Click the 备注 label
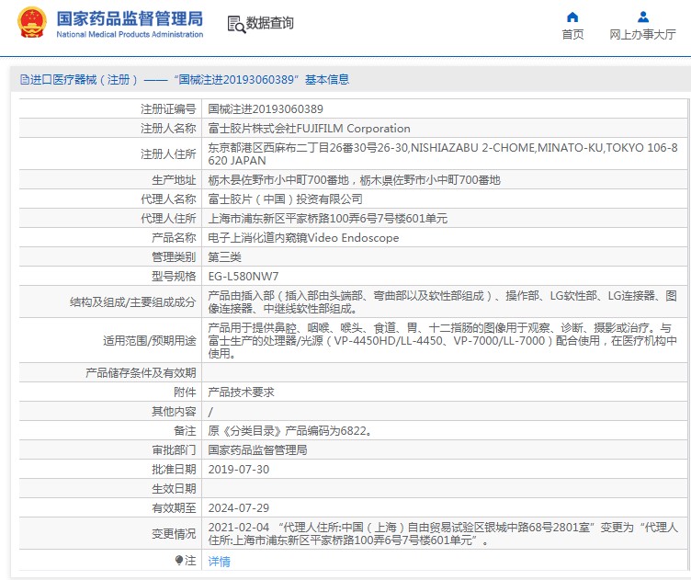Screen dimensions: 691x580 coord(185,430)
